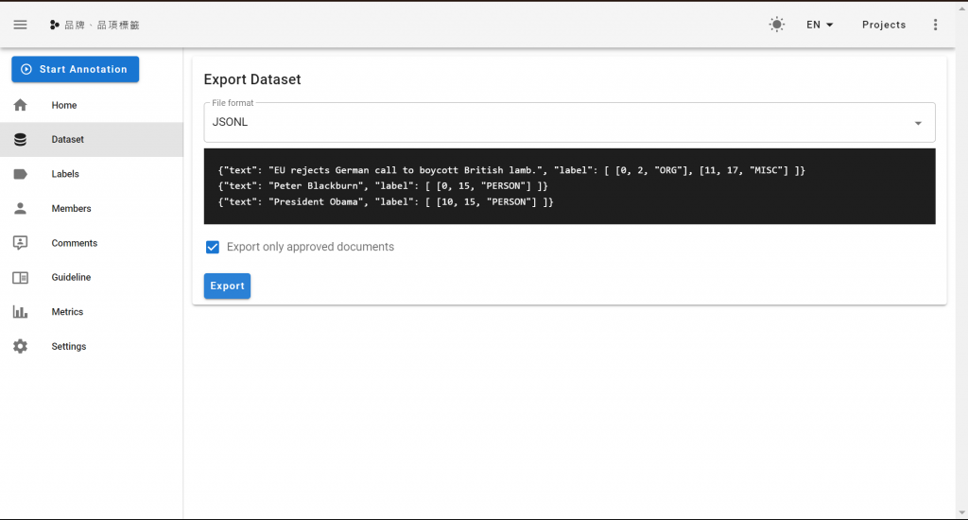The image size is (968, 520).
Task: Click the Metrics bar chart icon
Action: click(21, 312)
